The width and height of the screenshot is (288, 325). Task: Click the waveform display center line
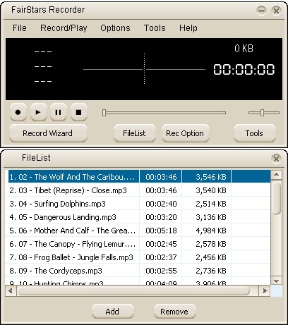pyautogui.click(x=144, y=68)
